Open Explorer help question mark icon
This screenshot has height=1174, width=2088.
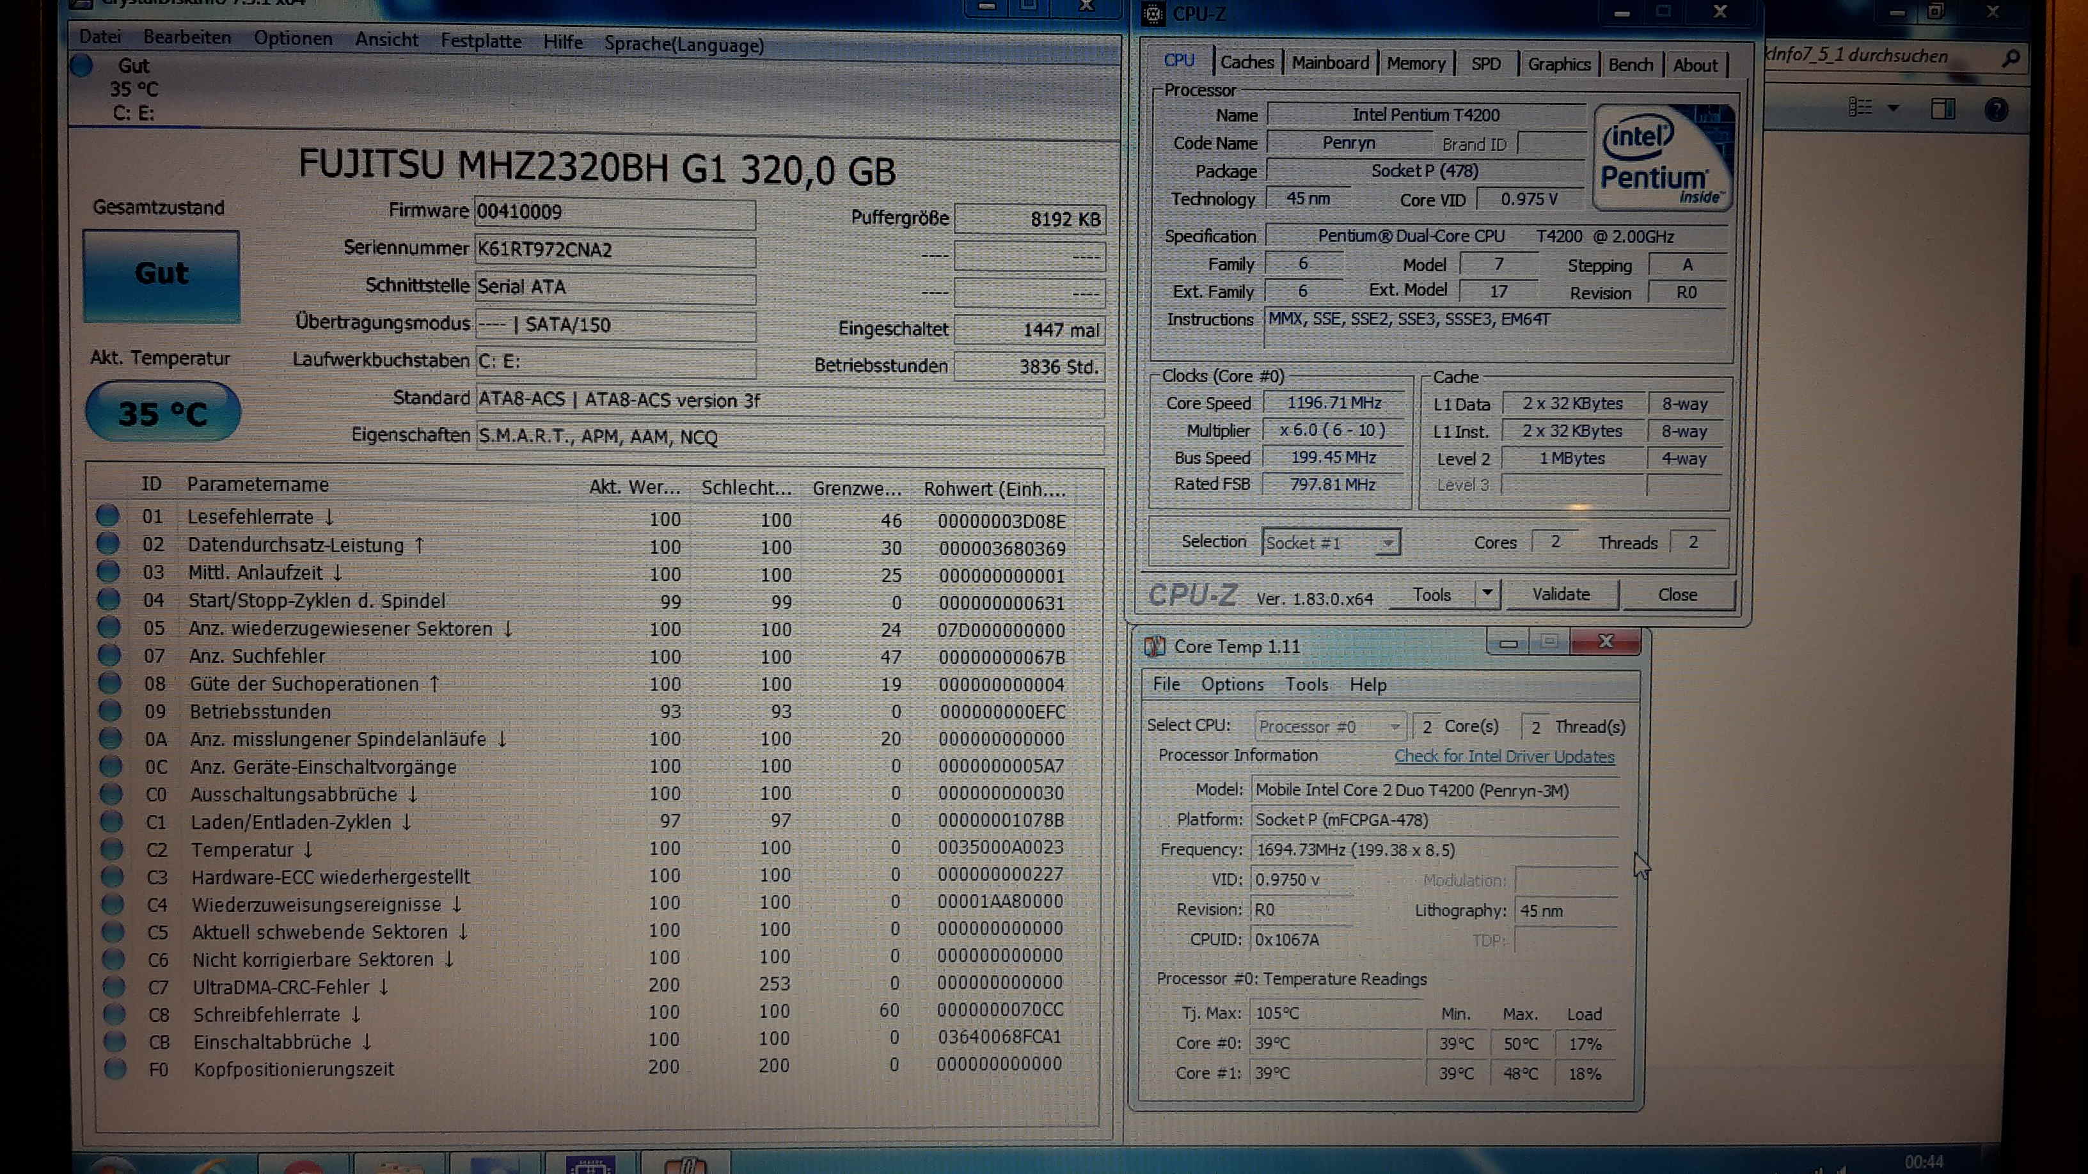[1996, 109]
